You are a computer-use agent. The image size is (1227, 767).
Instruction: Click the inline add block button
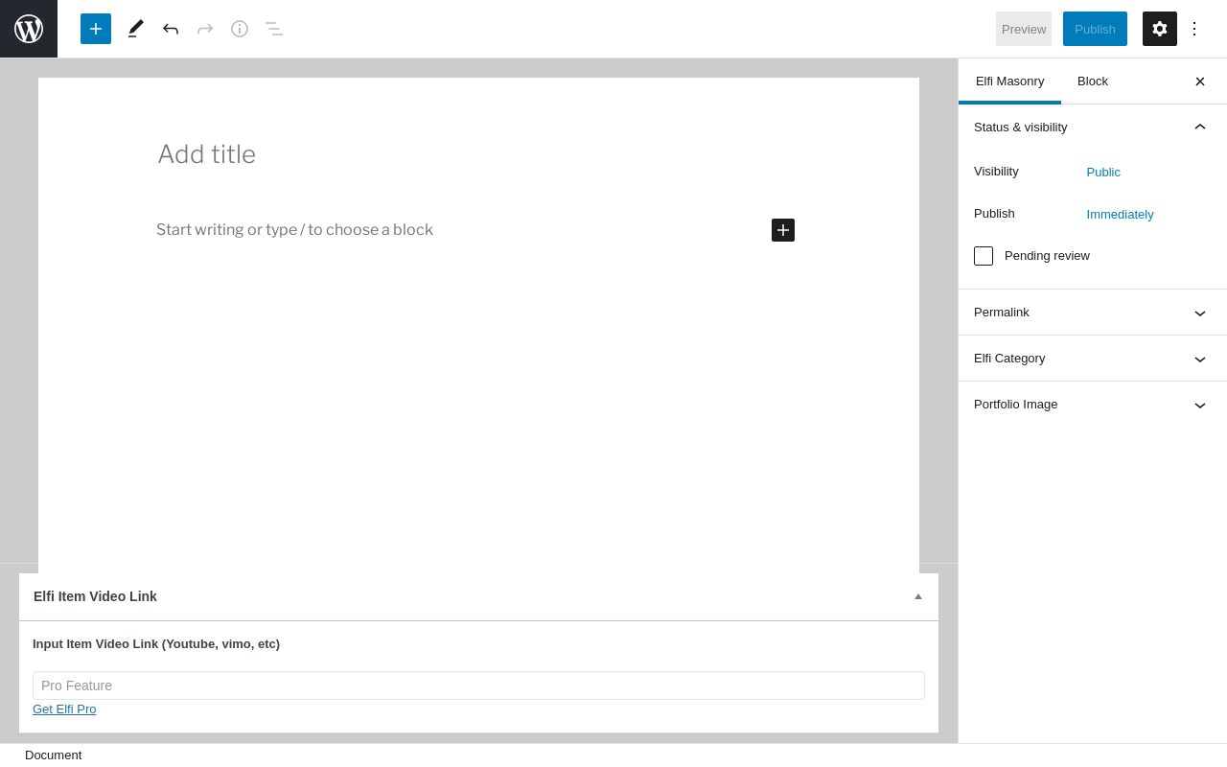point(783,230)
